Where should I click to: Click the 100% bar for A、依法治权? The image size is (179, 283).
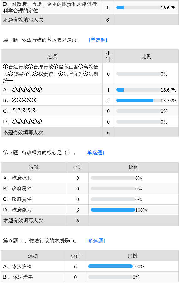(110, 266)
